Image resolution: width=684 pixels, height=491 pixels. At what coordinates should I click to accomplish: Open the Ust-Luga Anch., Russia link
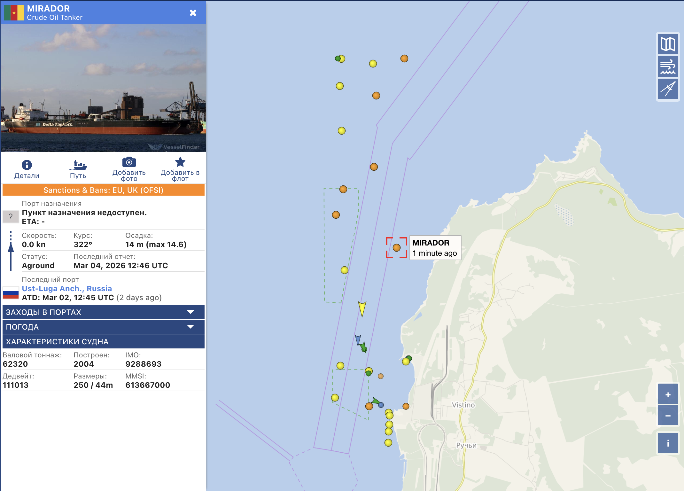tap(67, 288)
